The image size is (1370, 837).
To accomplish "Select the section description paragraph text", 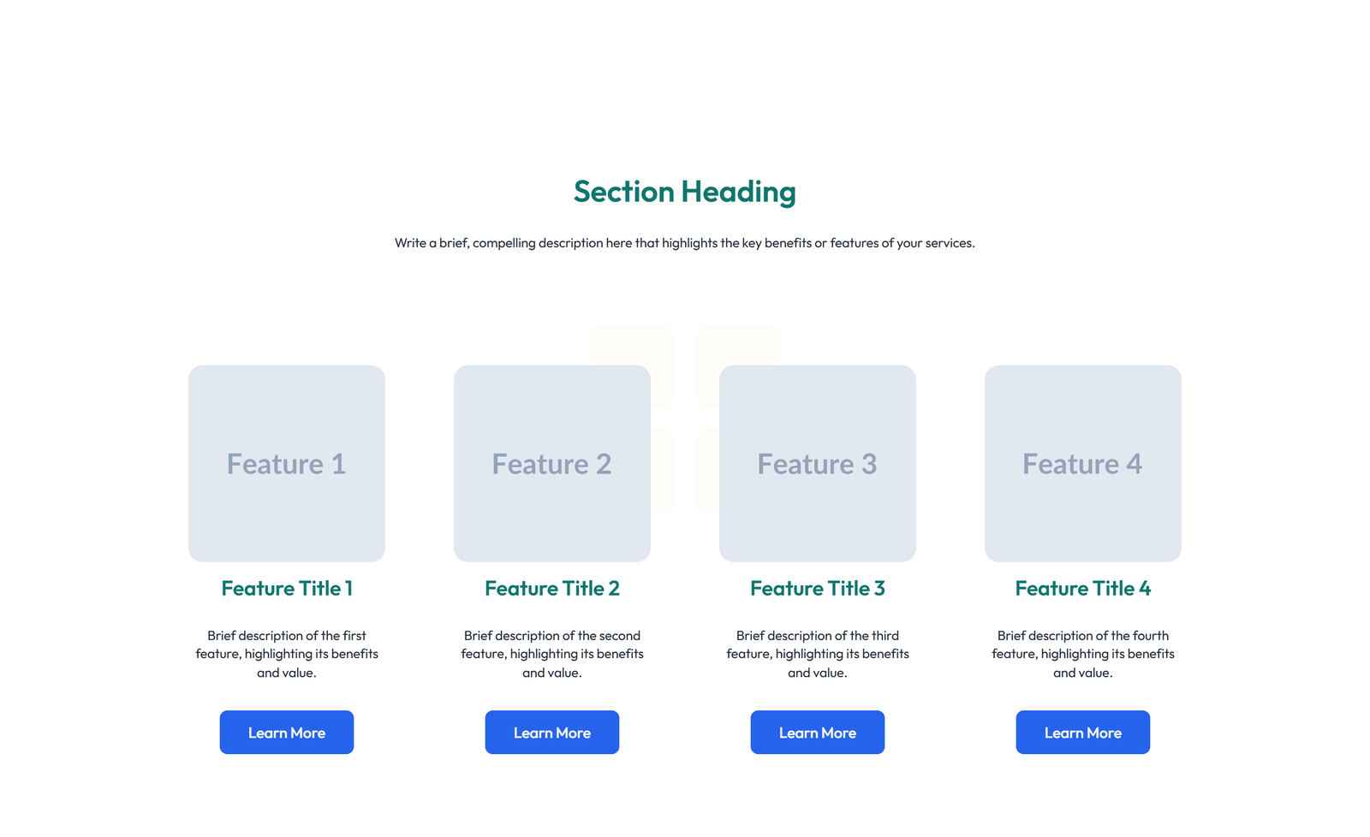I will [684, 242].
